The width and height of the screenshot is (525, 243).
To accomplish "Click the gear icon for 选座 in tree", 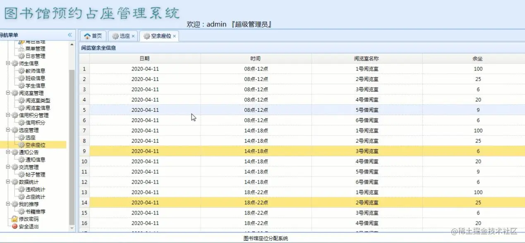I will pos(22,138).
